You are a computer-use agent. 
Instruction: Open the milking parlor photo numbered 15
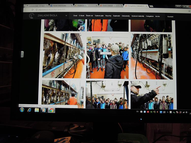click(x=63, y=56)
